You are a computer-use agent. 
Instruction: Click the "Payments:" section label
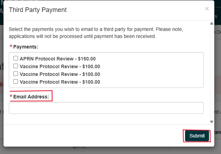click(26, 46)
